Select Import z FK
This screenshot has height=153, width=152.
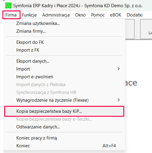point(64,50)
